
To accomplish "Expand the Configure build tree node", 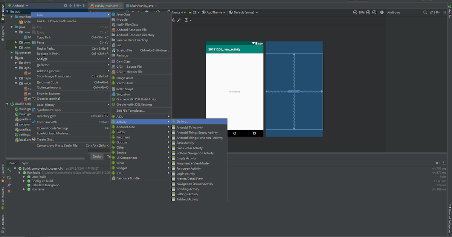I will click(x=23, y=181).
